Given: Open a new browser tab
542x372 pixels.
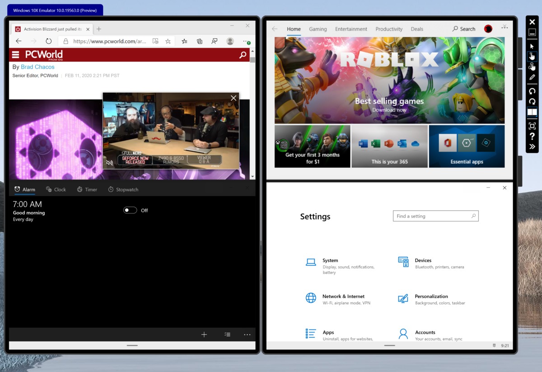Looking at the screenshot, I should [99, 29].
